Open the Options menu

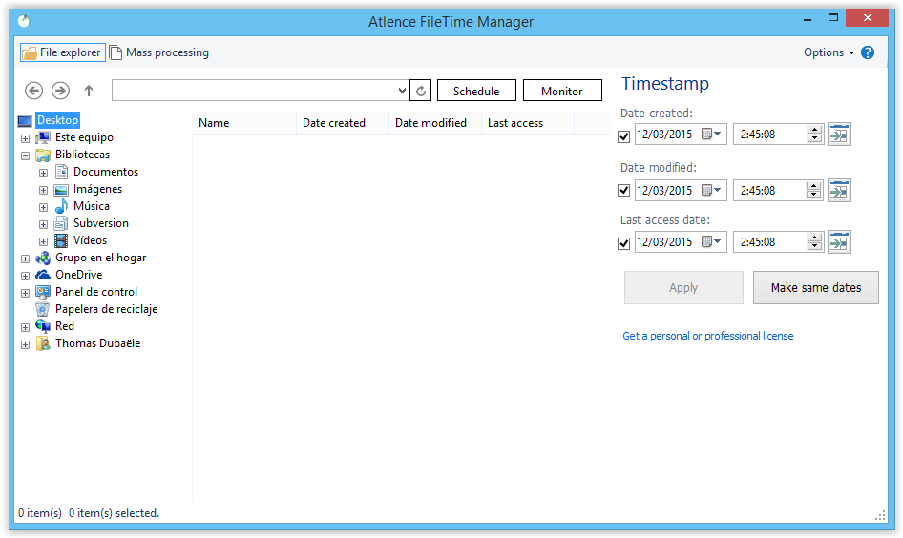[x=829, y=52]
